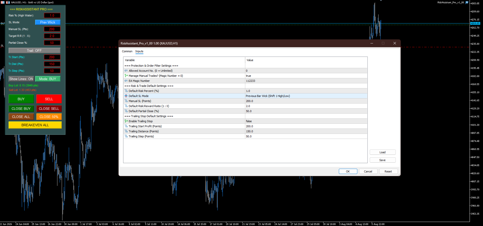Image resolution: width=483 pixels, height=226 pixels.
Task: Select the Trailing Step value 50.0
Action: pyautogui.click(x=306, y=136)
